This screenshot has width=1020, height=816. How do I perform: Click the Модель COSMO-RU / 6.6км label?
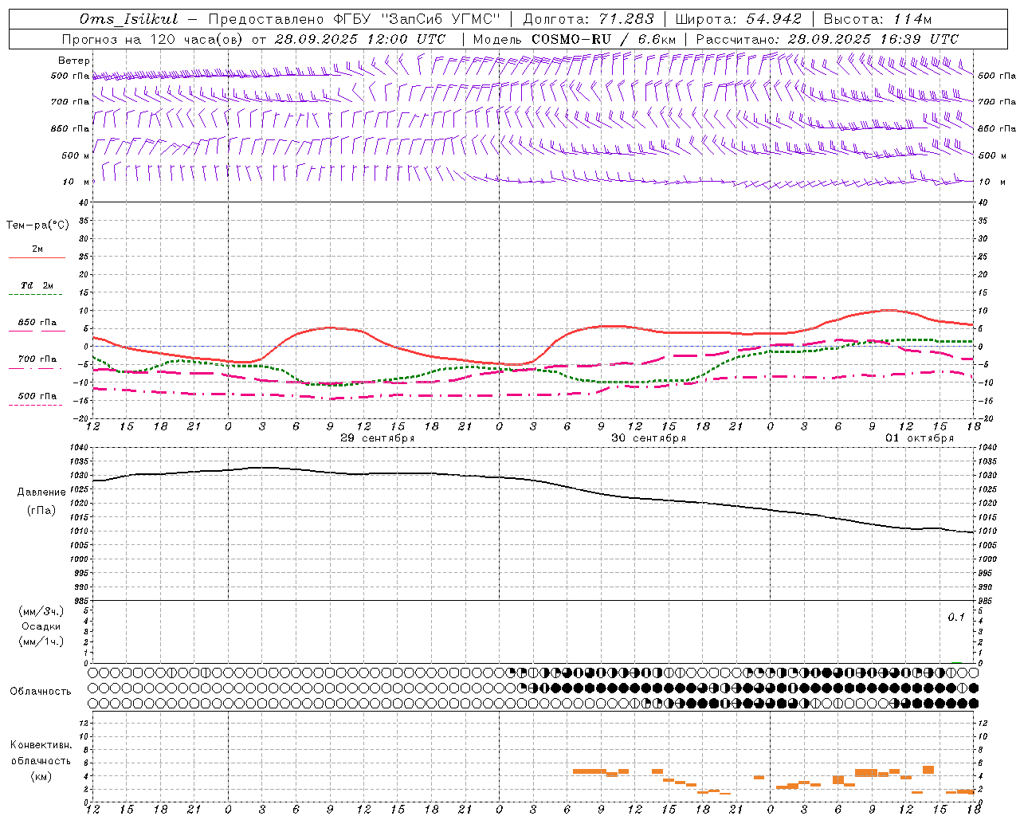[x=575, y=39]
